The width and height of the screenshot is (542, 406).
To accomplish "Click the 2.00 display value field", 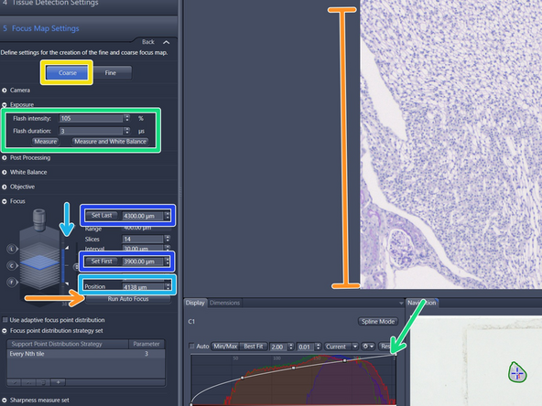I will (x=278, y=347).
